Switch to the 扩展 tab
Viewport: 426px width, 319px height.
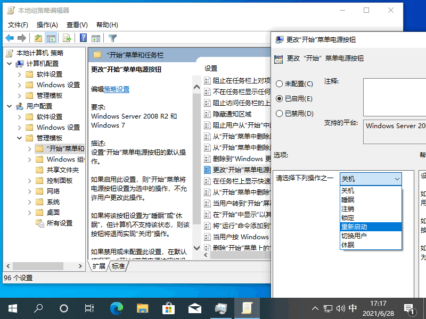99,266
